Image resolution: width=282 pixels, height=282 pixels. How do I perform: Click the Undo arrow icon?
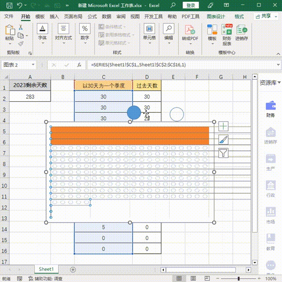point(19,5)
